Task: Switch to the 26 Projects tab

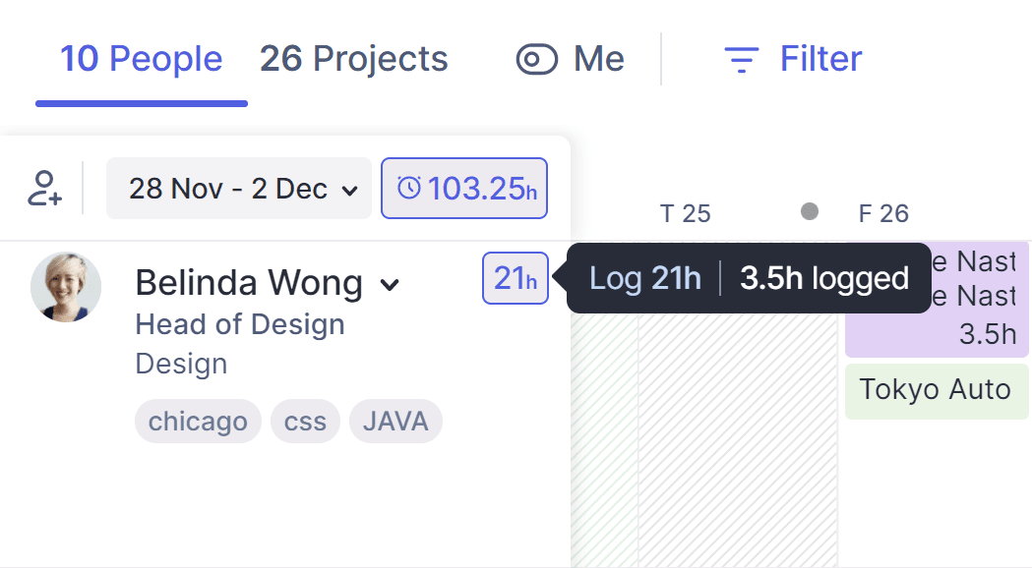Action: tap(353, 60)
